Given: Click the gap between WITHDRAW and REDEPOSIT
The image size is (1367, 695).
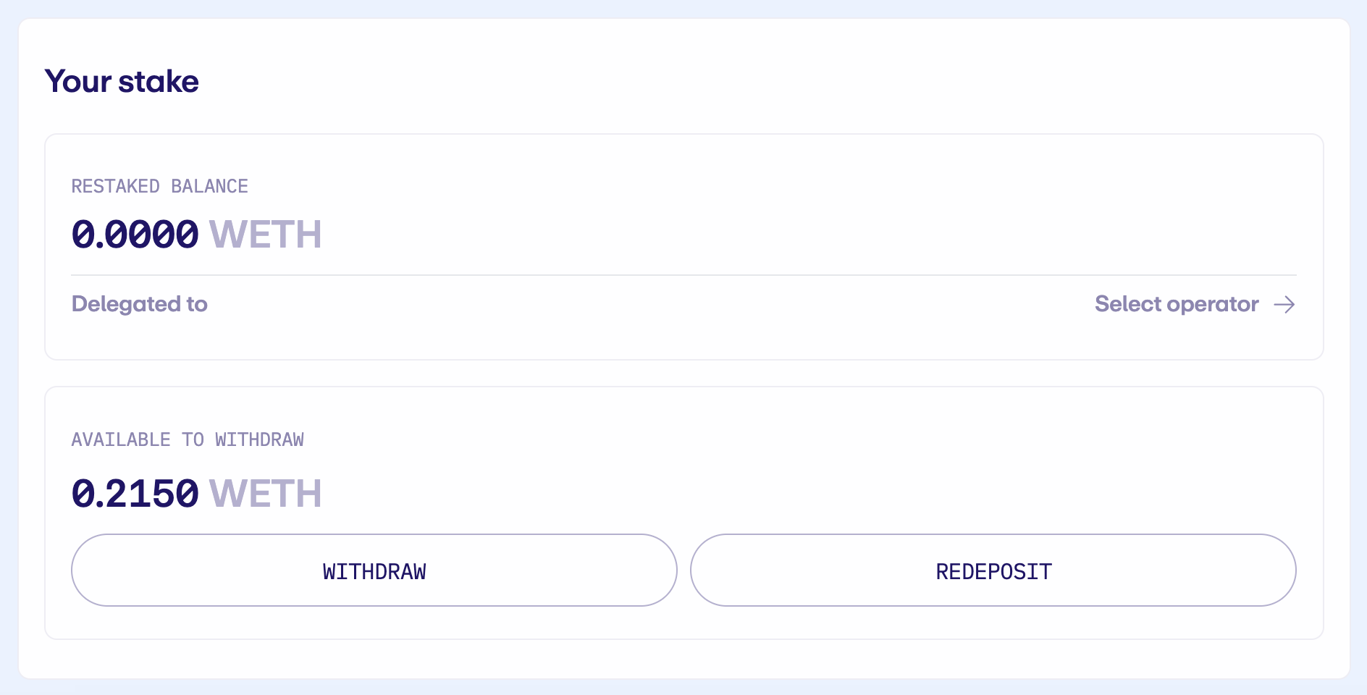Looking at the screenshot, I should (x=683, y=570).
